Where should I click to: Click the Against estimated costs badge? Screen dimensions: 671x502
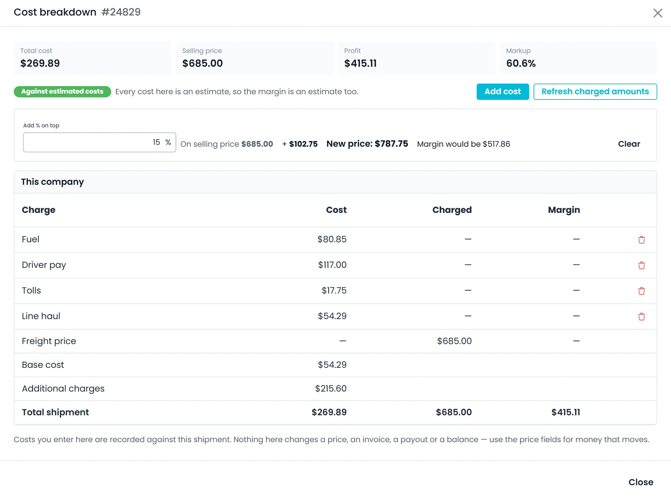(62, 92)
